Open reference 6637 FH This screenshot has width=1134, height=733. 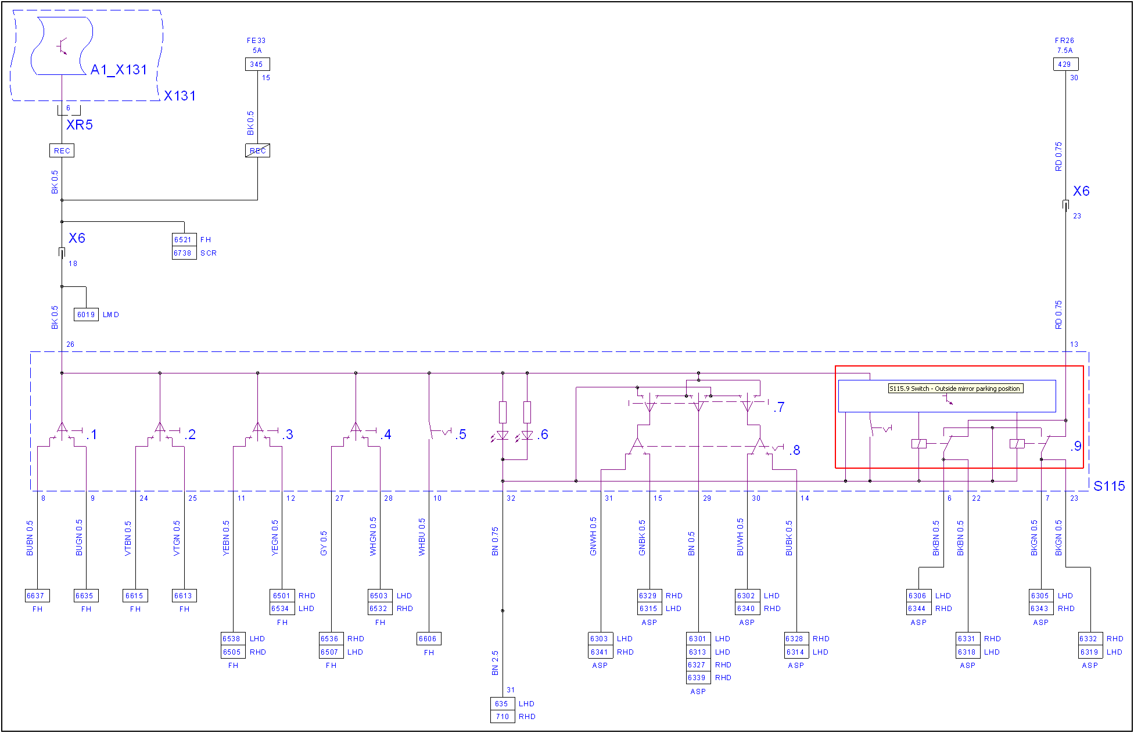pyautogui.click(x=37, y=596)
